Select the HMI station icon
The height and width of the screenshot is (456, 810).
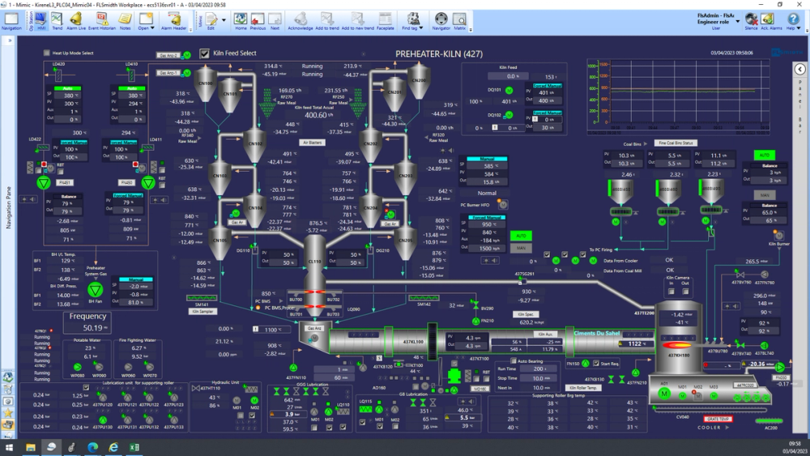(x=40, y=19)
